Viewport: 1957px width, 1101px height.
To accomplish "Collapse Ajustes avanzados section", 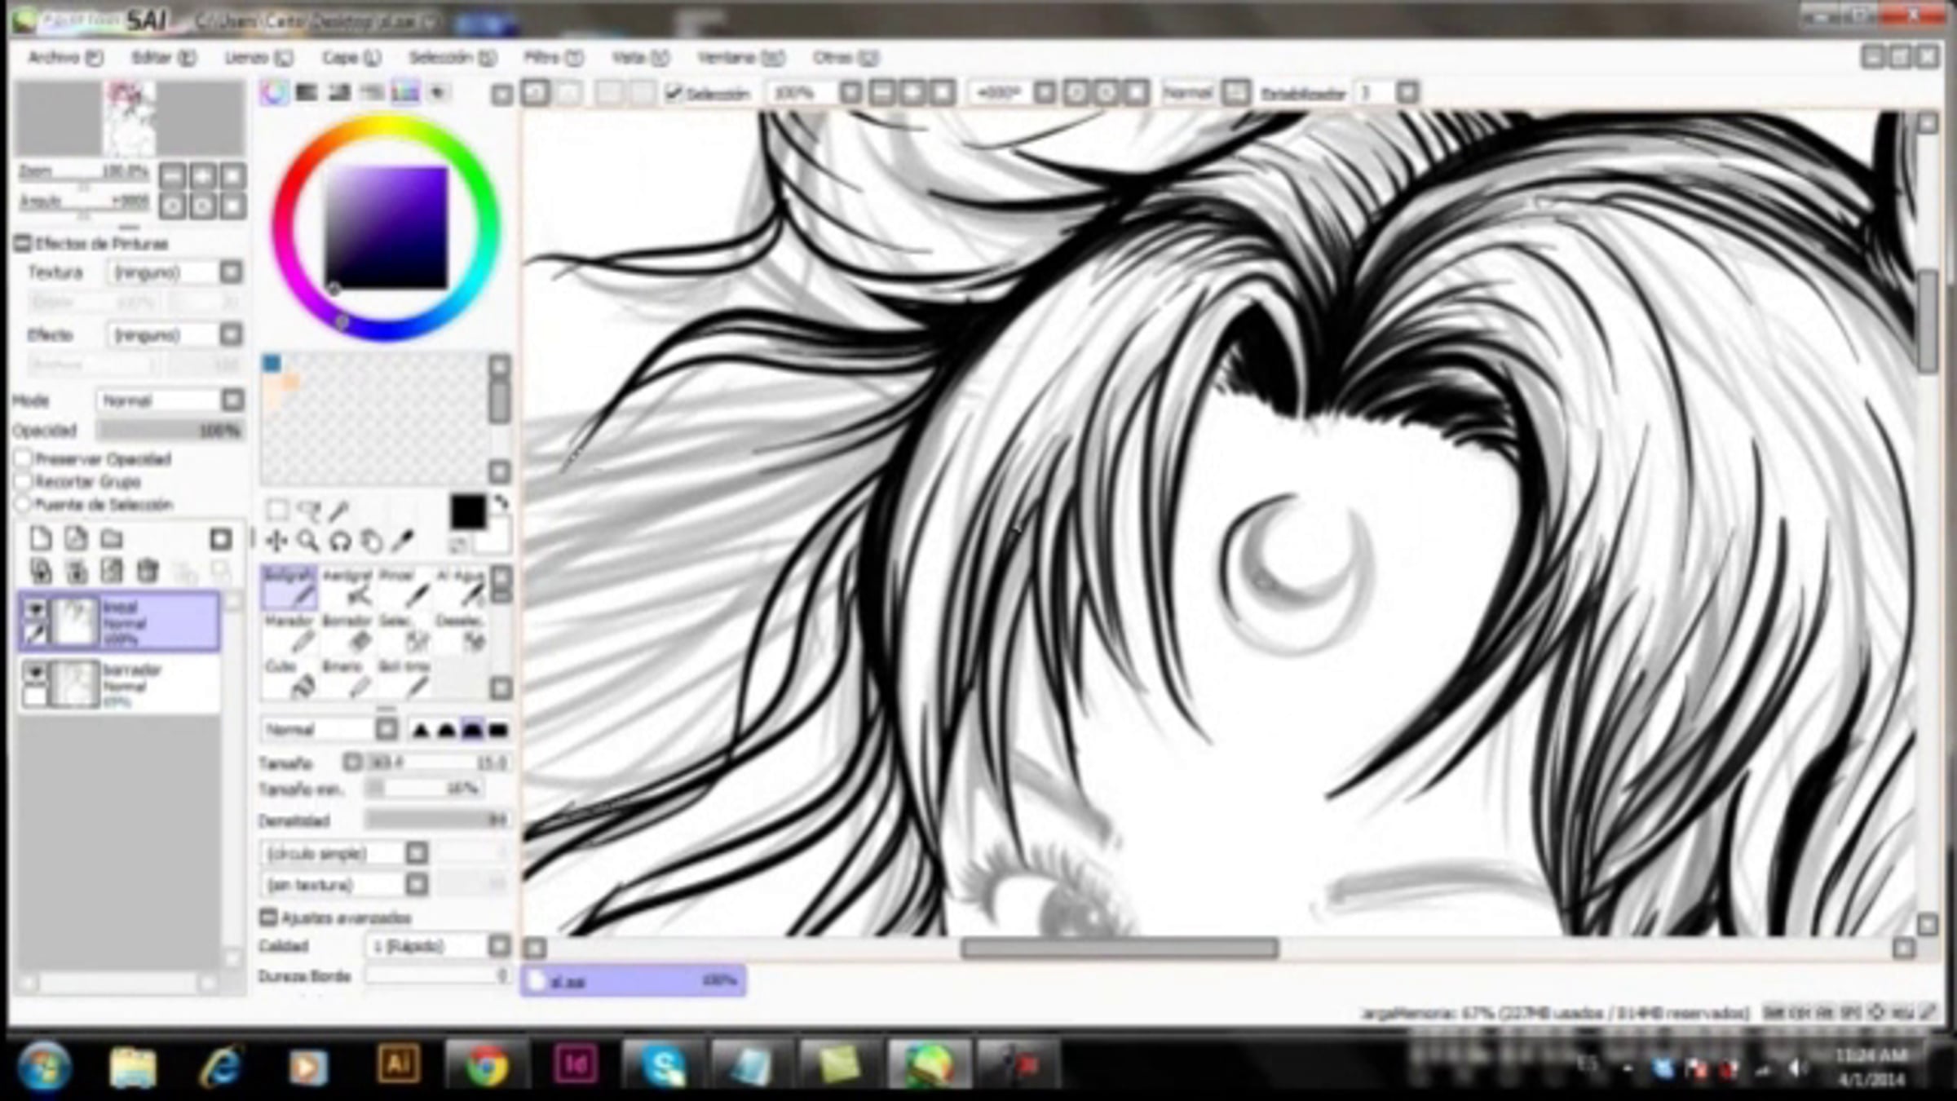I will (x=267, y=917).
